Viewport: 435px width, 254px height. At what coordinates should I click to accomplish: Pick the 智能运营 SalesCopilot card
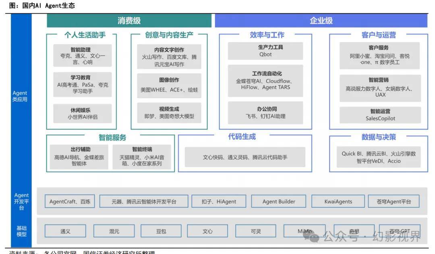click(x=380, y=115)
